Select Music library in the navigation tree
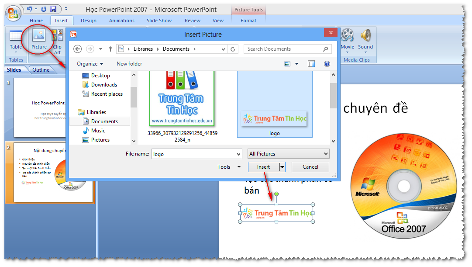 pyautogui.click(x=98, y=131)
